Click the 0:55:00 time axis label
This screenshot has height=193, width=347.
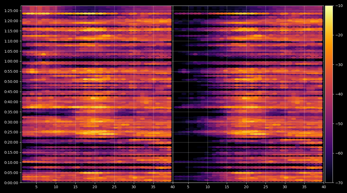[x=11, y=71]
